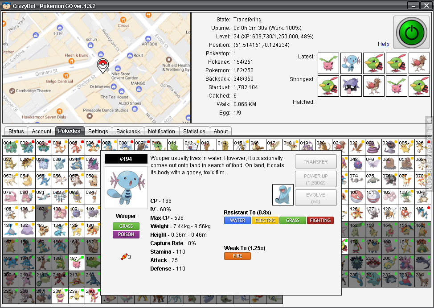The width and height of the screenshot is (434, 308).
Task: Open the Notification tab
Action: click(x=161, y=131)
